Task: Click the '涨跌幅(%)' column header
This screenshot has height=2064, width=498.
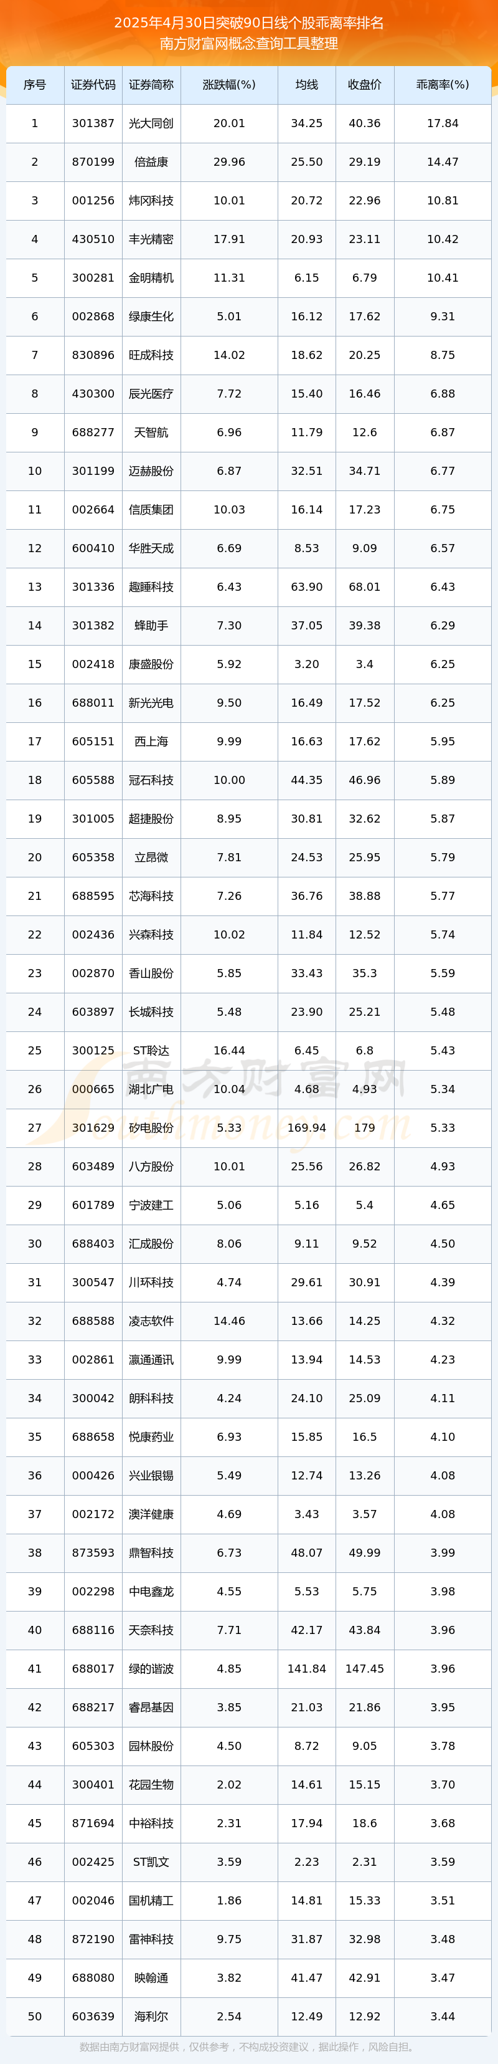Action: (x=229, y=85)
